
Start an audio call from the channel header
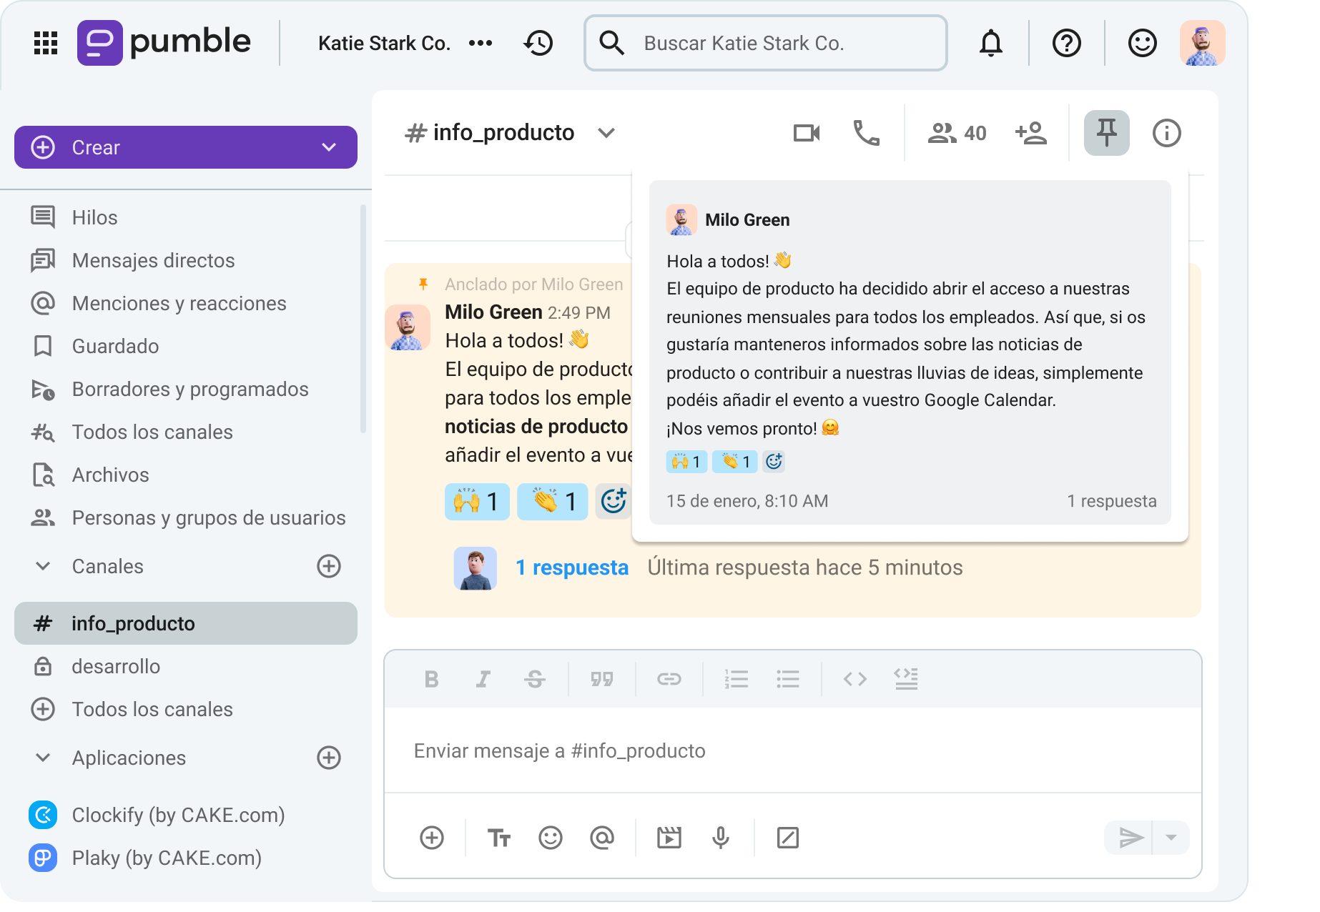point(867,133)
